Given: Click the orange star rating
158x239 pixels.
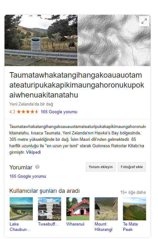Looking at the screenshot, I should pyautogui.click(x=28, y=112).
